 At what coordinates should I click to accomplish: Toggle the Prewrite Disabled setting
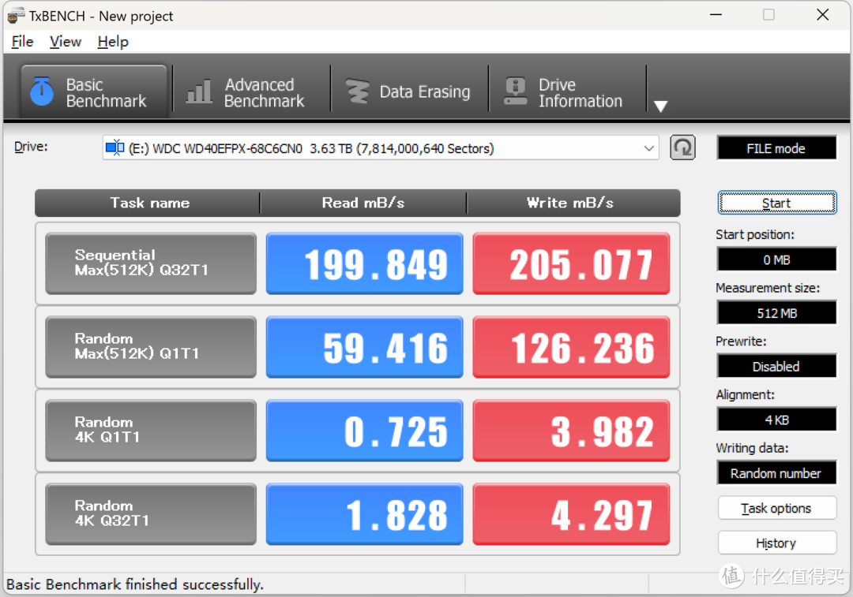[776, 367]
